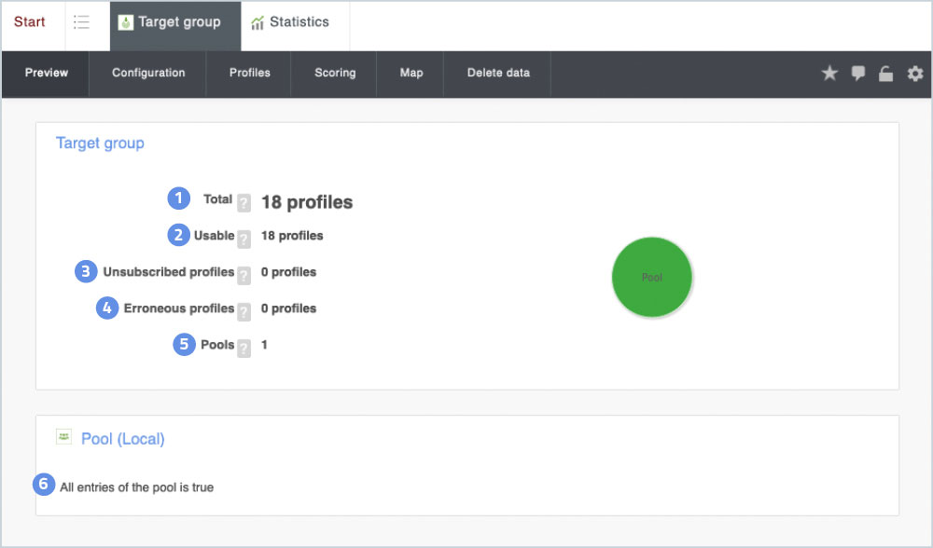Click the help icon next to Usable

244,239
